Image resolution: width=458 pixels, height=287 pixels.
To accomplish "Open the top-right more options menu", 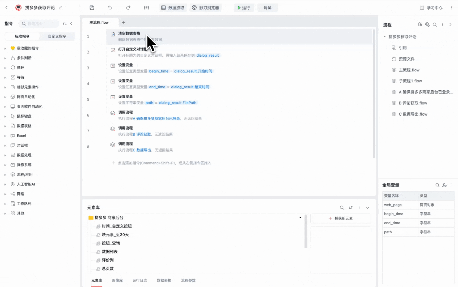I will (x=452, y=8).
